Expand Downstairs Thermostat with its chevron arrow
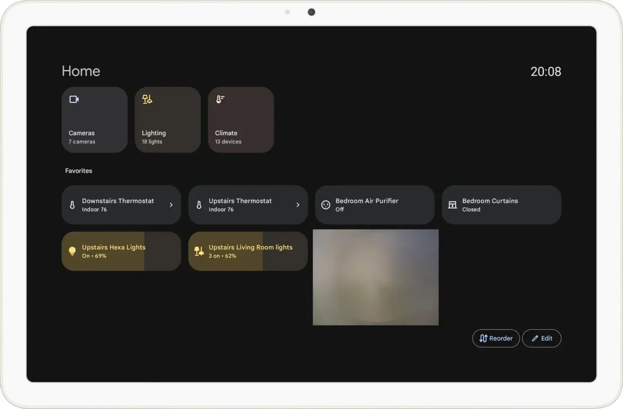The width and height of the screenshot is (623, 409). coord(171,205)
